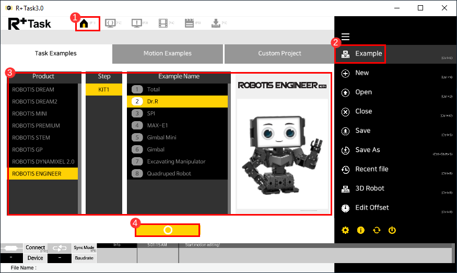Open the code editor icon (F2)
This screenshot has width=457, height=273.
(x=110, y=23)
